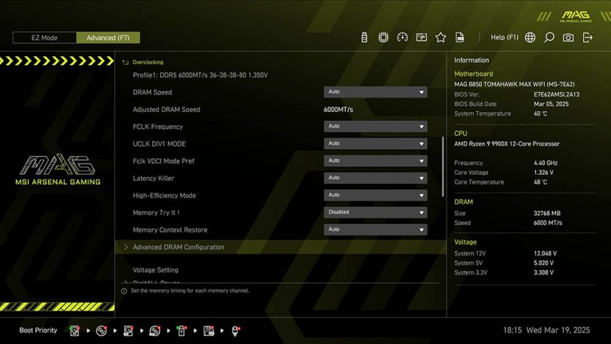The width and height of the screenshot is (611, 344).
Task: Click AMD Ryzen 9 9900X processor name
Action: point(507,144)
